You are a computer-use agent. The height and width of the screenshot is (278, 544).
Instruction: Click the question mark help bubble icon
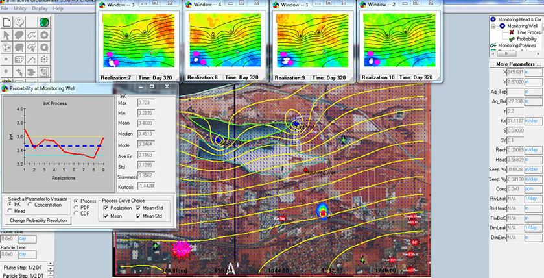(x=20, y=23)
